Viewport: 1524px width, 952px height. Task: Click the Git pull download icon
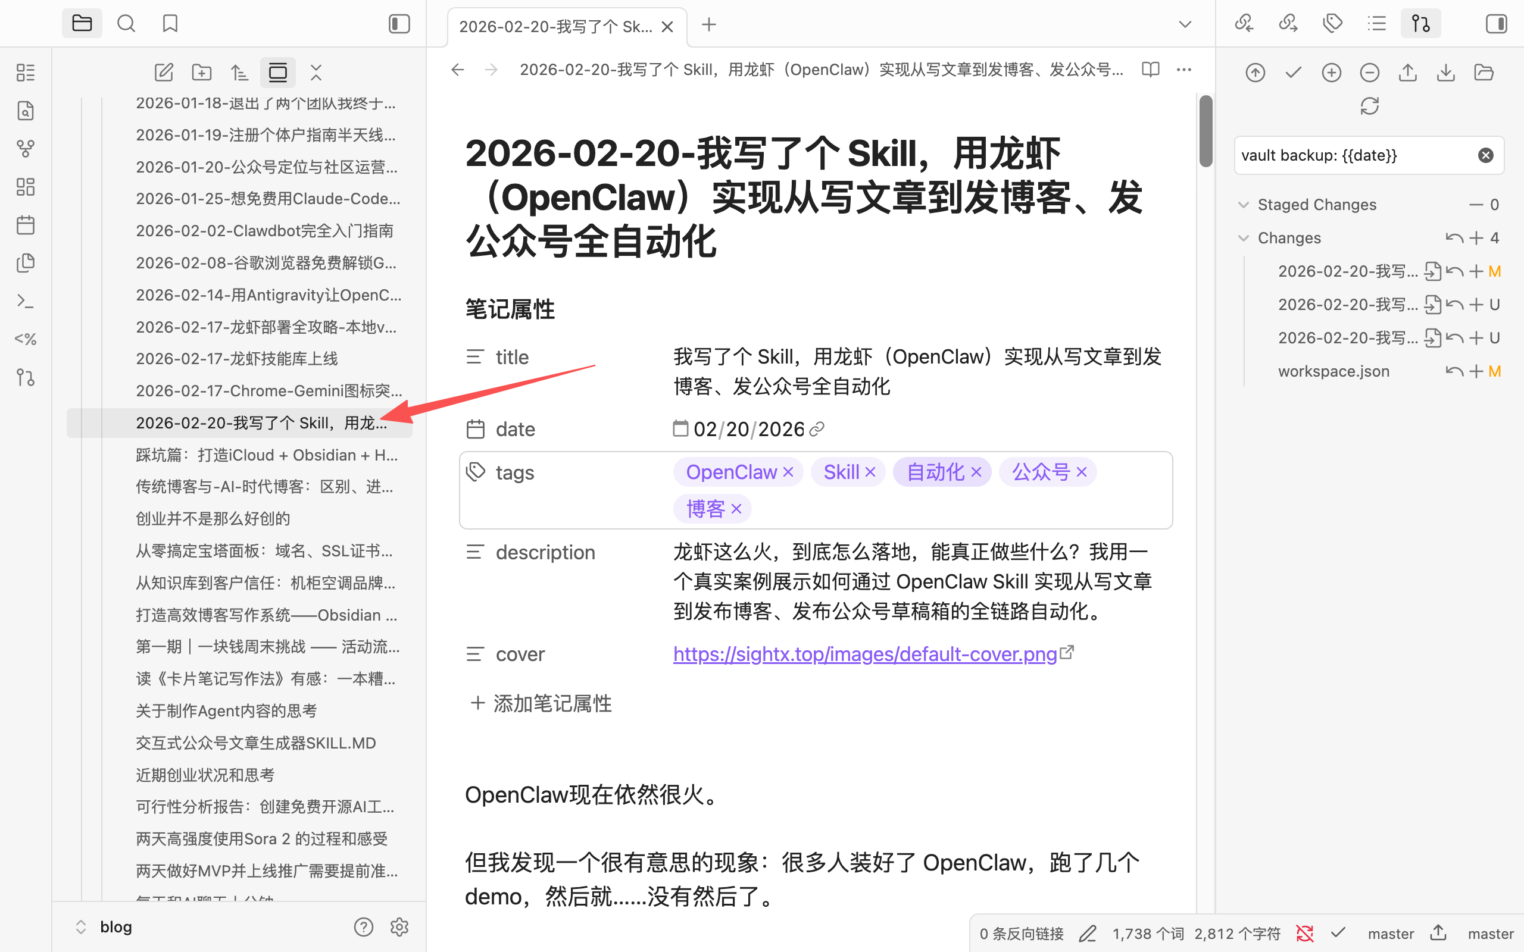pos(1445,73)
